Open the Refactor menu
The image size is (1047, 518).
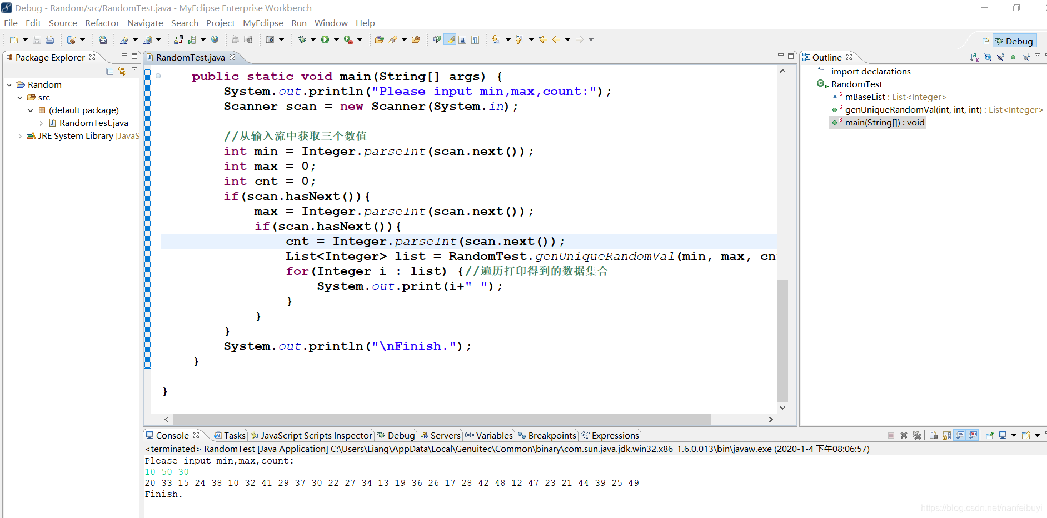[x=102, y=23]
